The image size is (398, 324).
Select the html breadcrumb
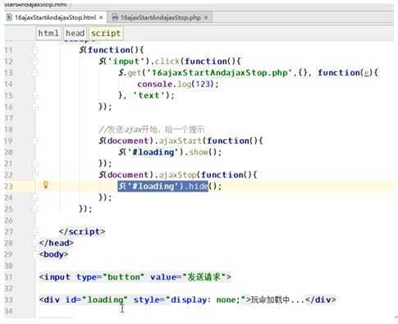click(48, 33)
